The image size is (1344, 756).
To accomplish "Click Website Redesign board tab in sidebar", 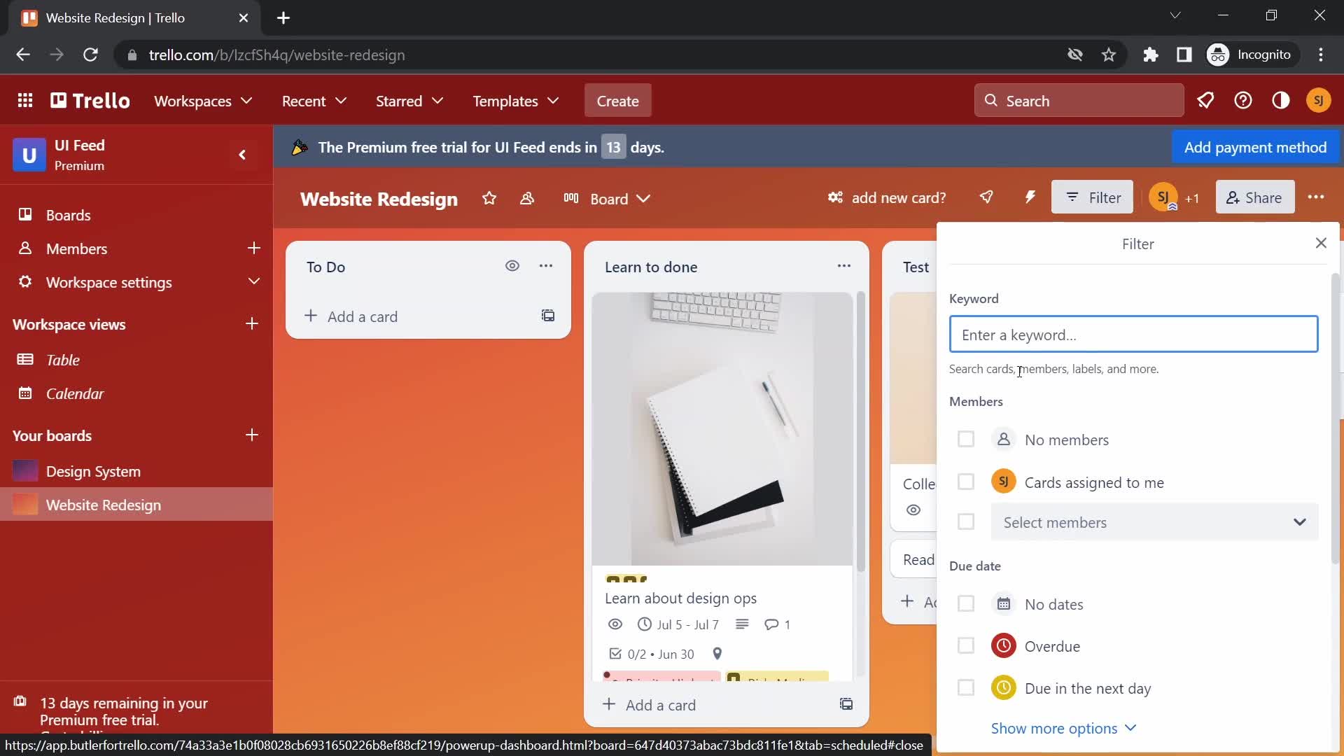I will pyautogui.click(x=104, y=504).
